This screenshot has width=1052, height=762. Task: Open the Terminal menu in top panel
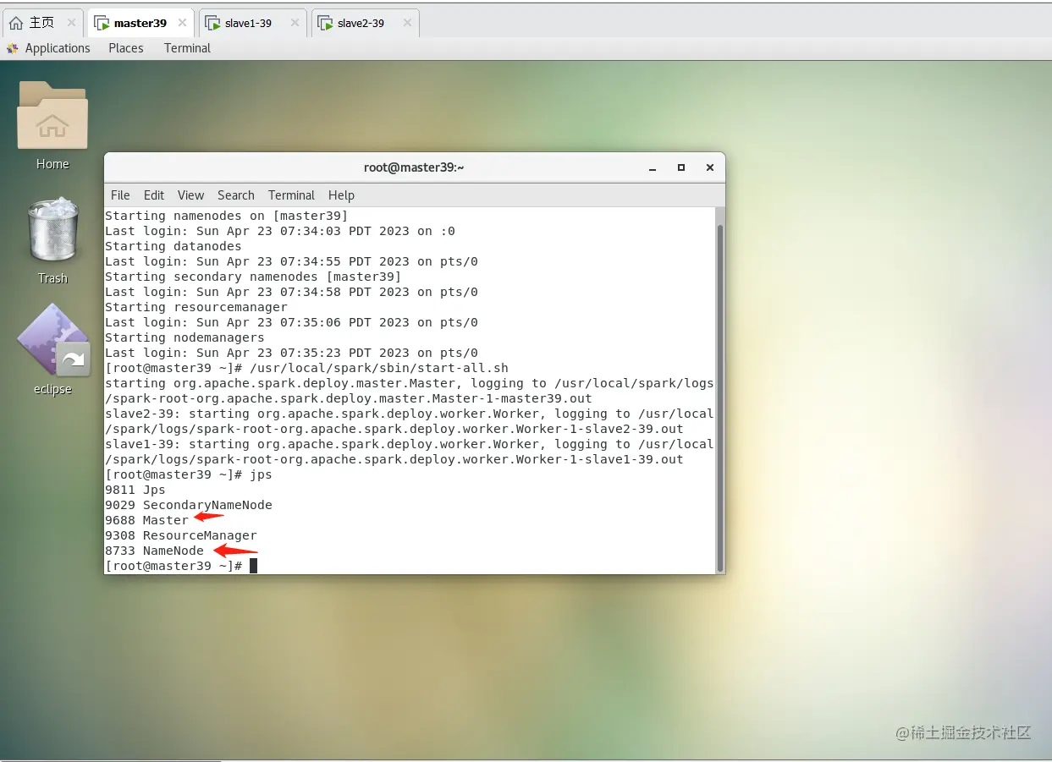(187, 48)
